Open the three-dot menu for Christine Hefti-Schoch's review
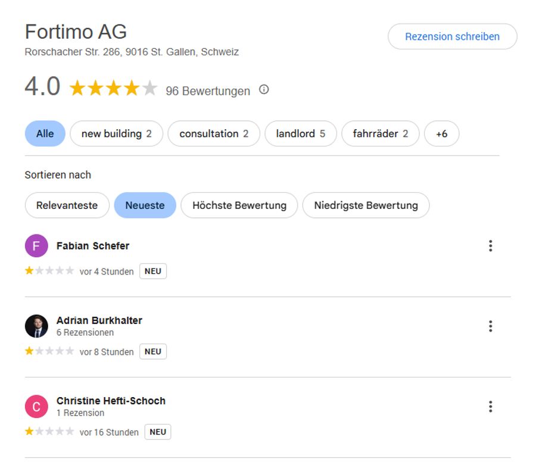The image size is (536, 462). pos(490,406)
